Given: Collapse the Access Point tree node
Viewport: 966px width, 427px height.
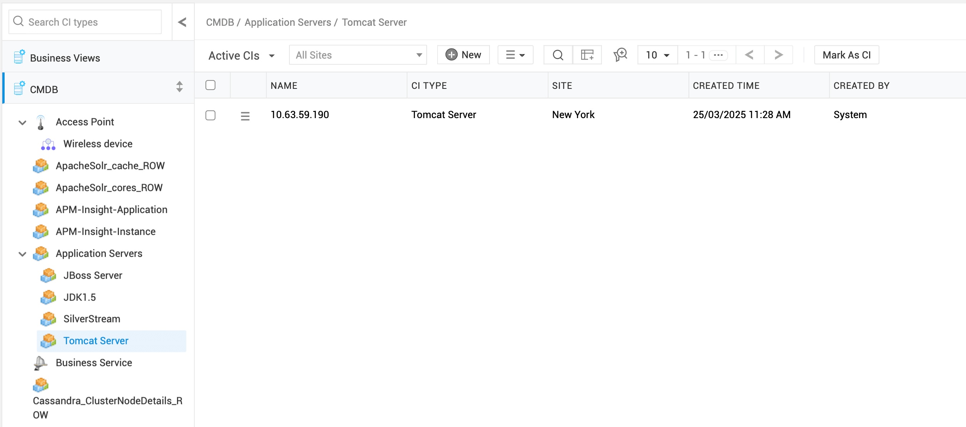Looking at the screenshot, I should (23, 123).
